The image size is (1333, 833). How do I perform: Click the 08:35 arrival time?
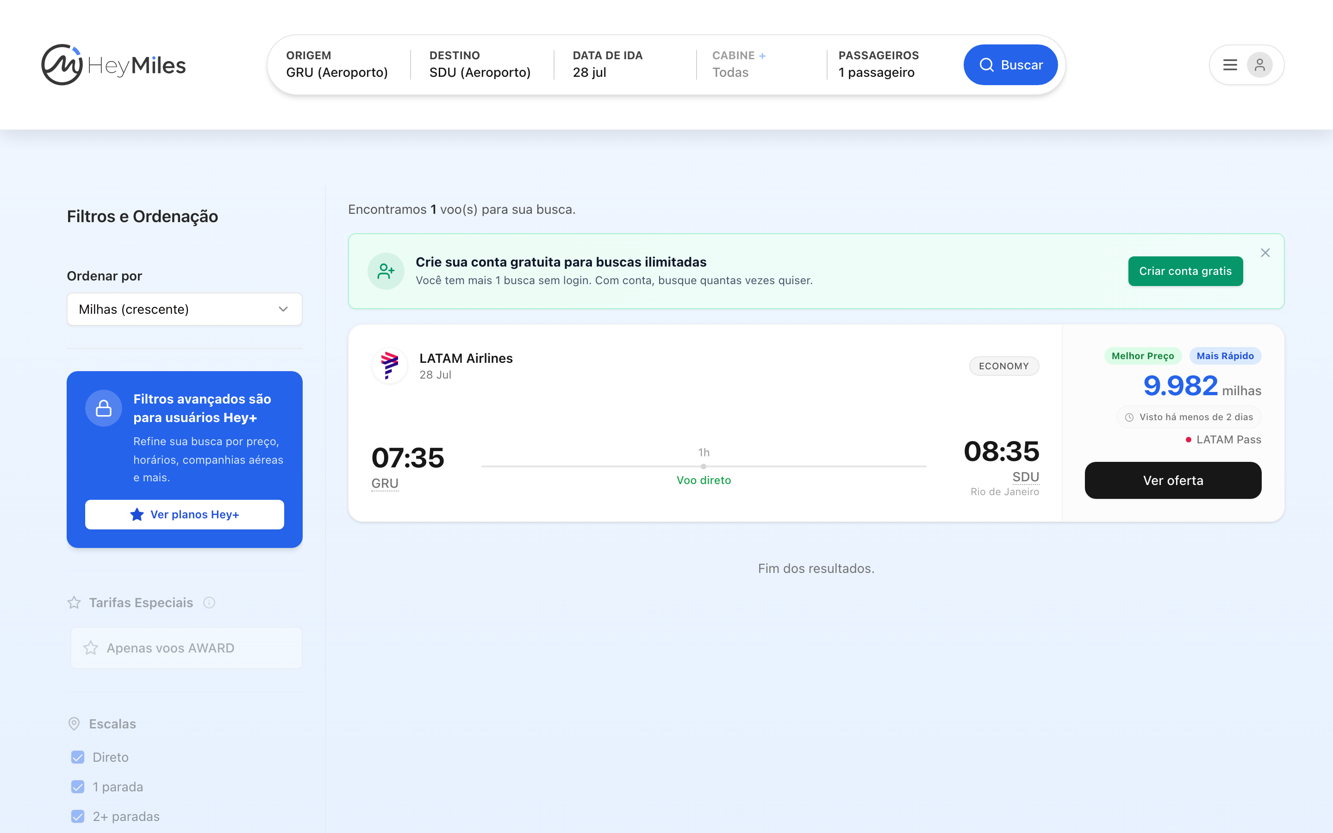click(x=1002, y=452)
